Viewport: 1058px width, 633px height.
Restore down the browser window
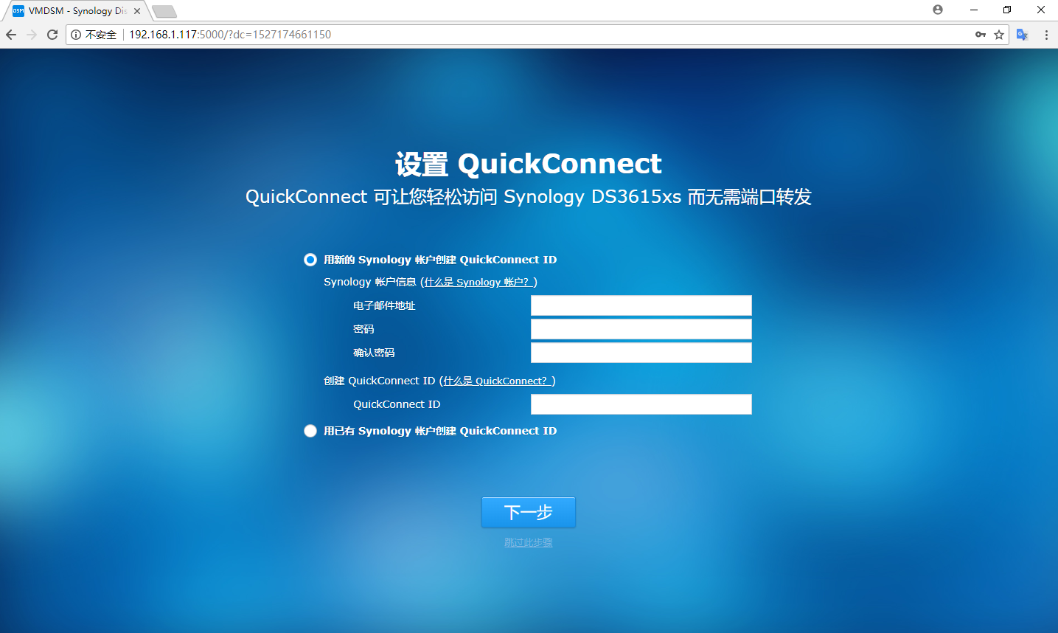(1007, 10)
